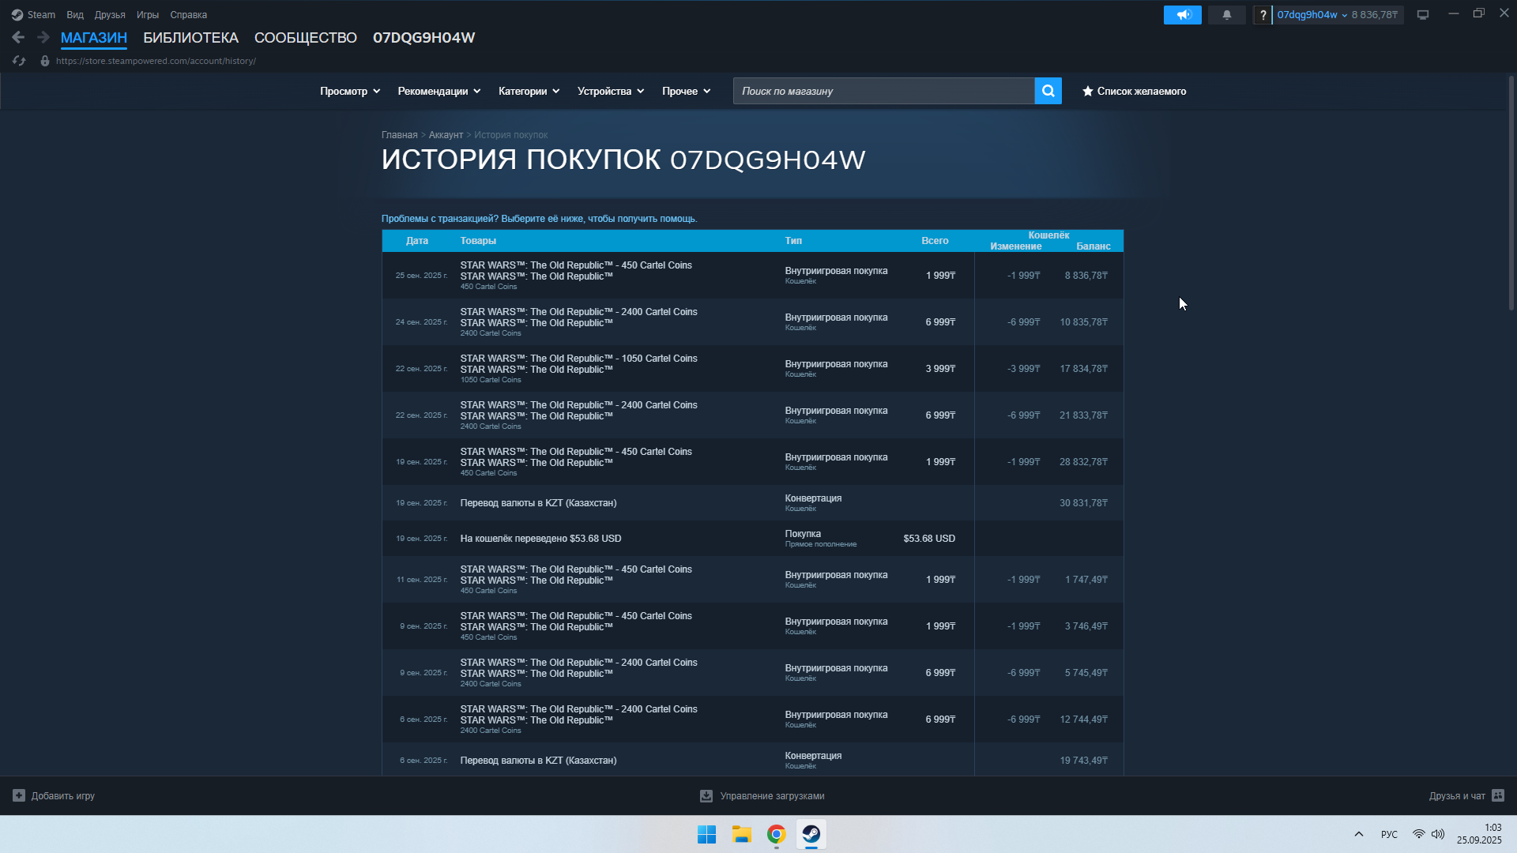The height and width of the screenshot is (853, 1517).
Task: Select the 24 сен. 2025 2400 Cartel Coins transaction
Action: point(752,322)
